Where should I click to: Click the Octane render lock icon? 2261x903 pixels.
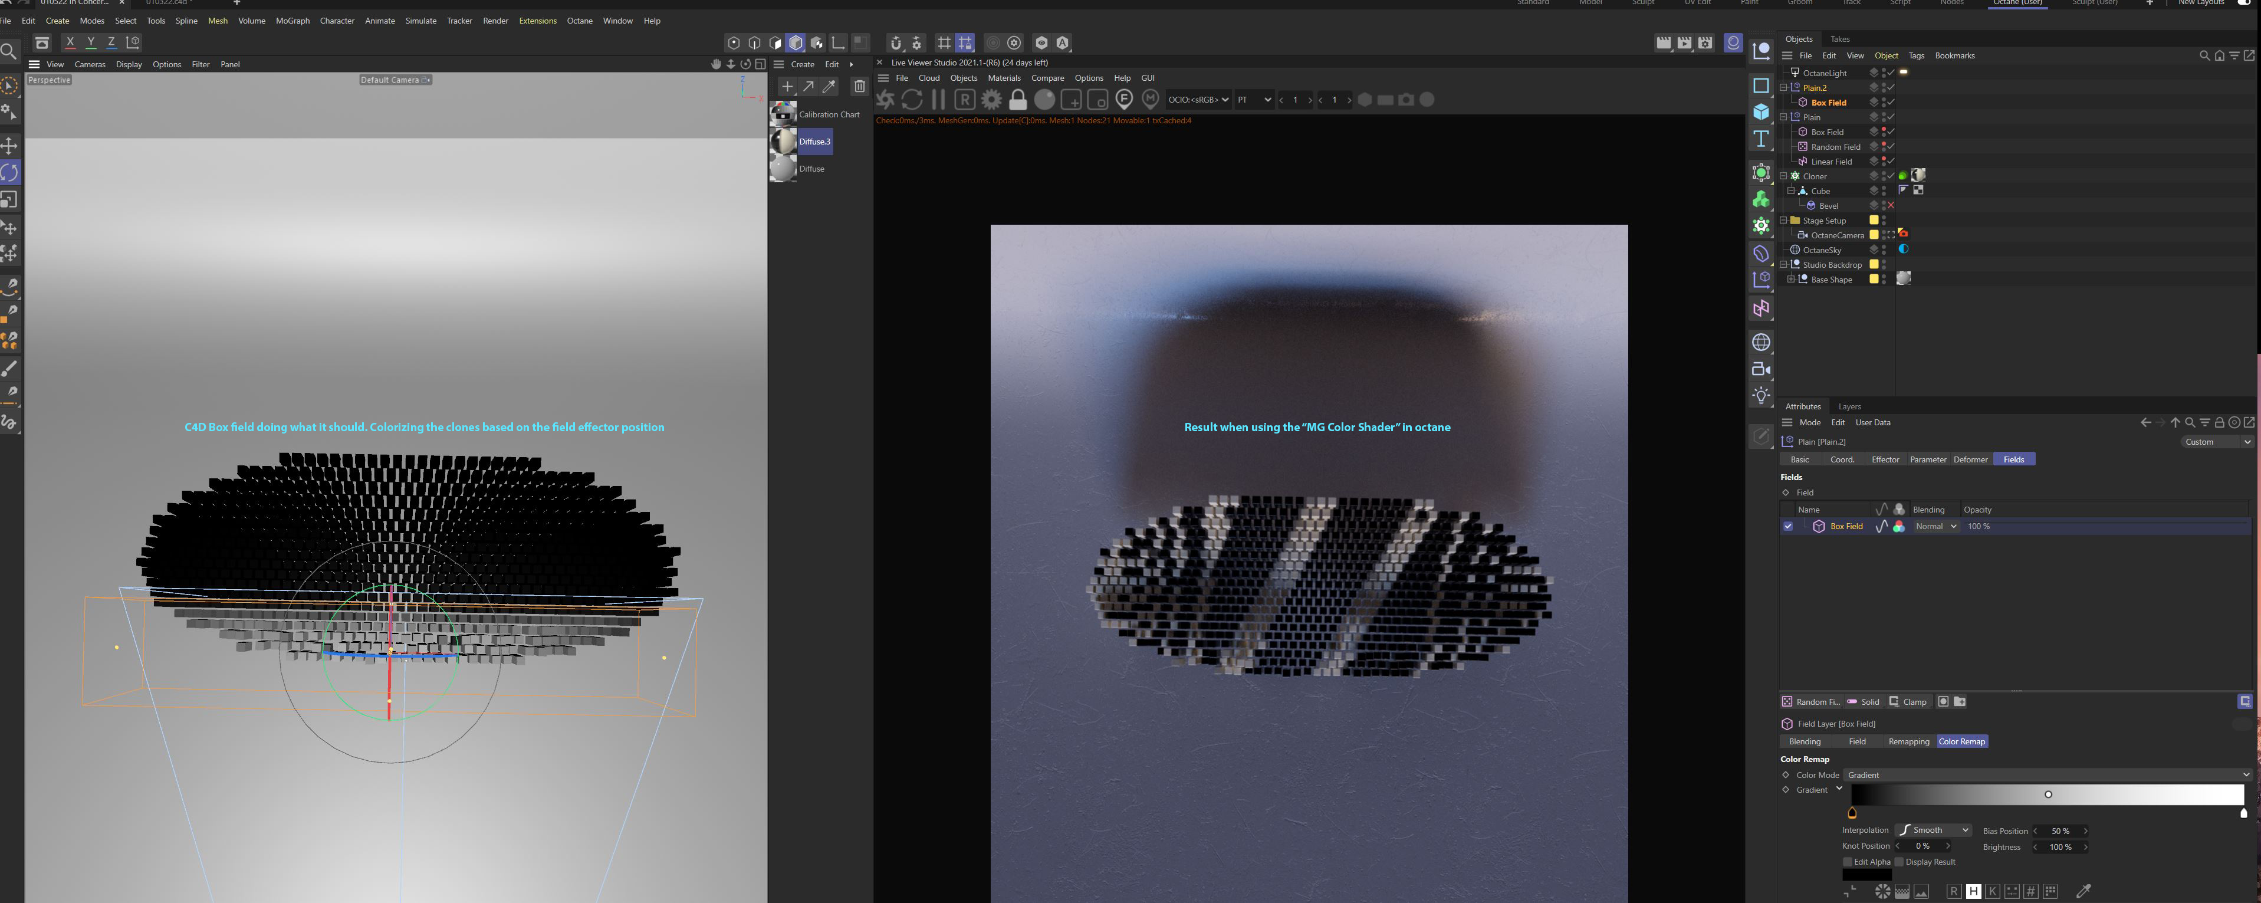pos(1017,100)
